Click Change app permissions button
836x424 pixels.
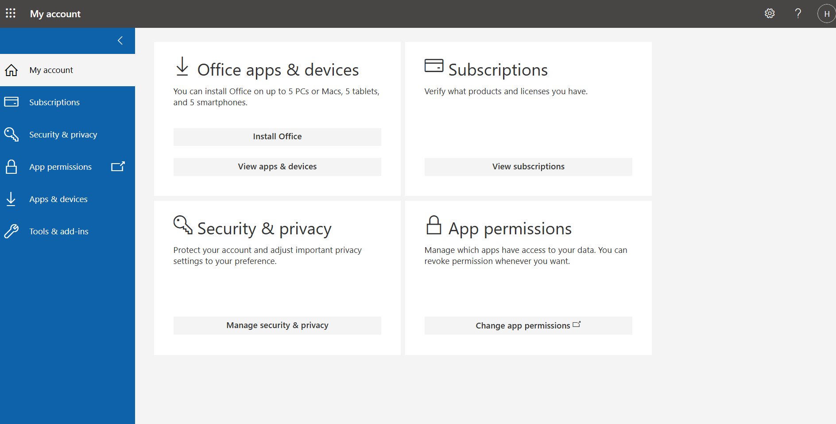[528, 325]
